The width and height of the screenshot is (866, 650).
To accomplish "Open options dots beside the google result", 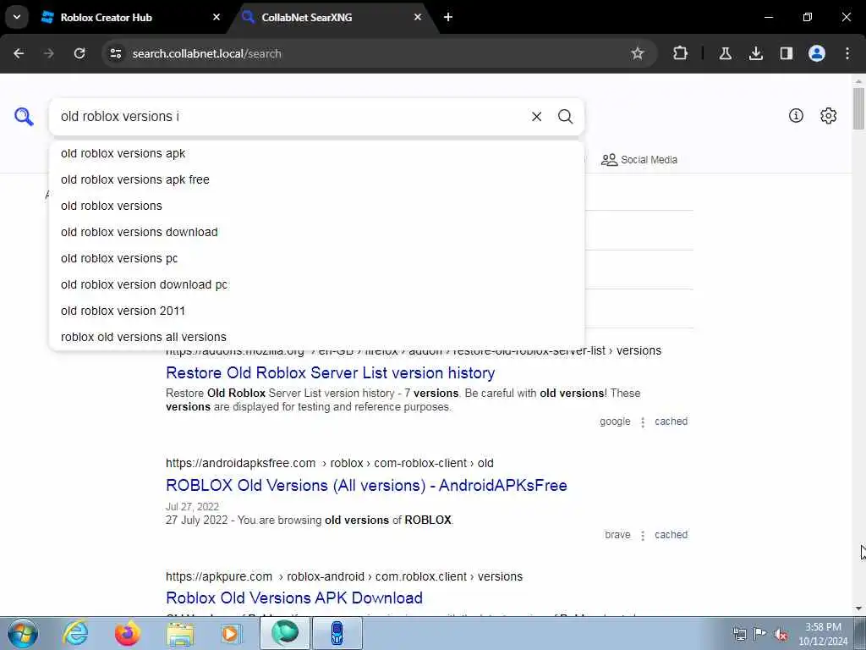I will [x=643, y=422].
